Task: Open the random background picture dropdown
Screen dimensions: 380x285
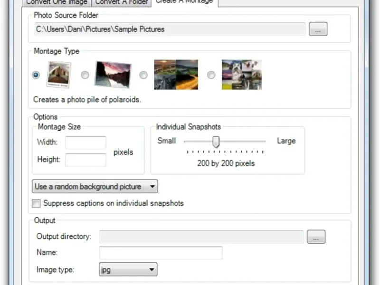Action: tap(95, 186)
